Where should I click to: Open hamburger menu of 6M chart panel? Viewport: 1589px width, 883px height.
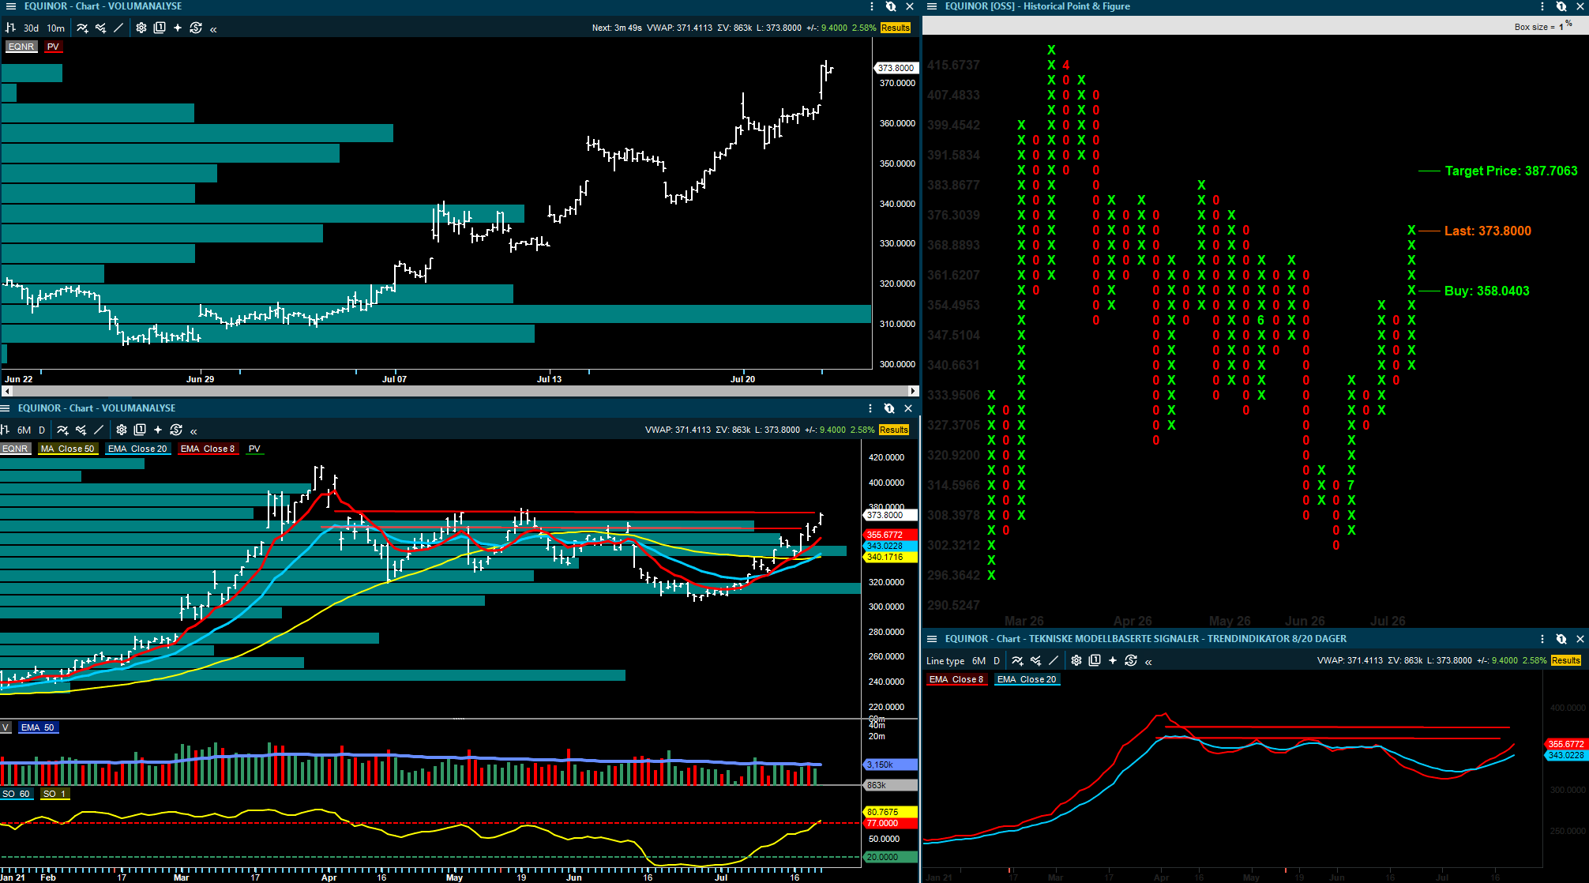(x=5, y=408)
